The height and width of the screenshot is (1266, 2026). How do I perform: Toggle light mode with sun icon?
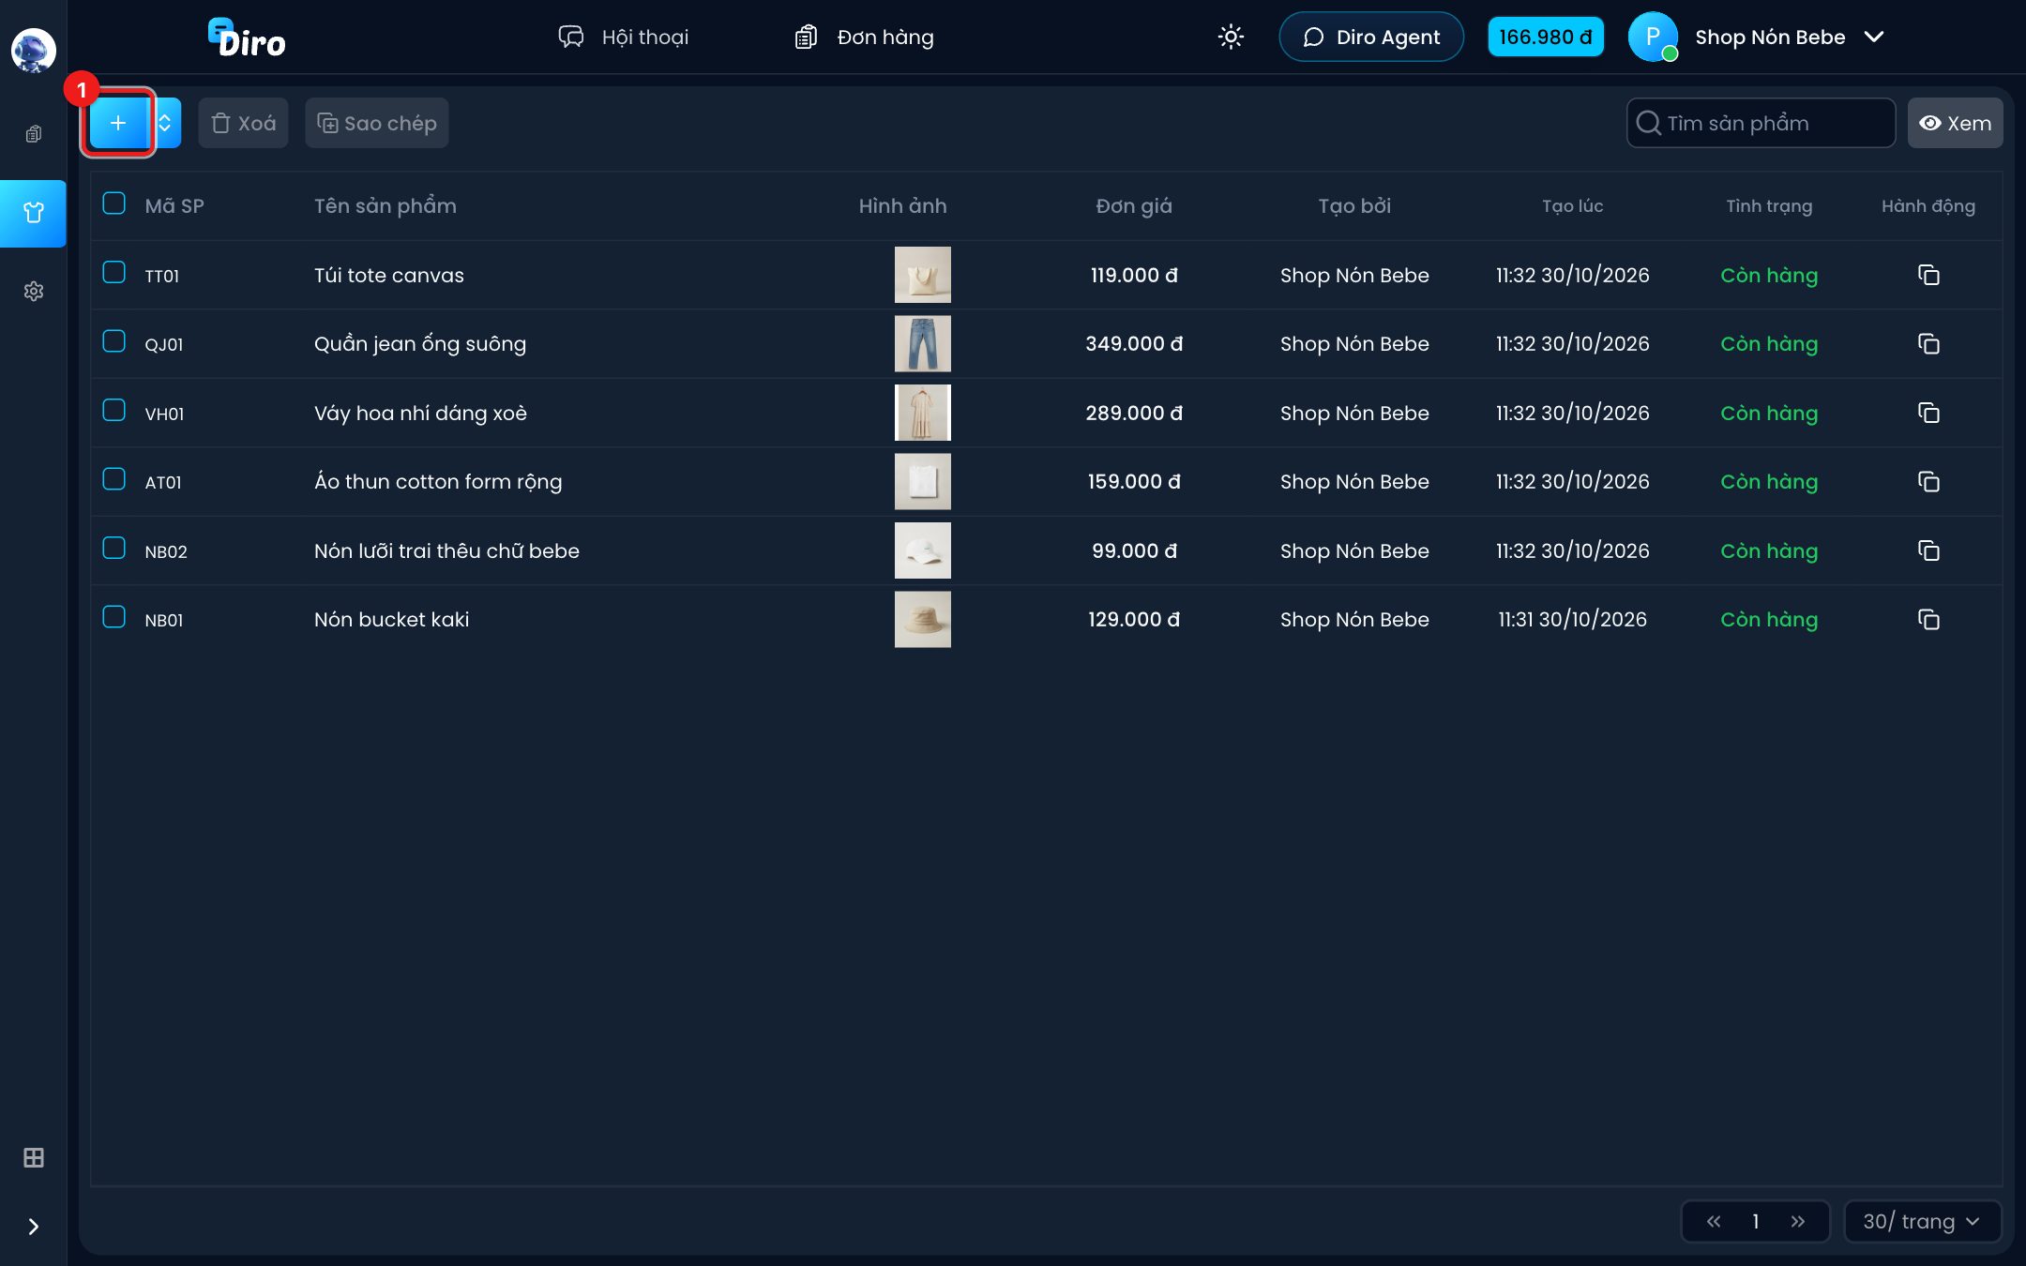(1231, 37)
